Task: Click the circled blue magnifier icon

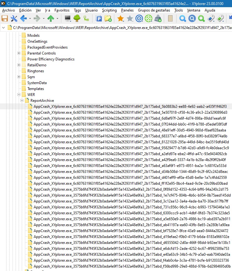Action: click(x=192, y=18)
